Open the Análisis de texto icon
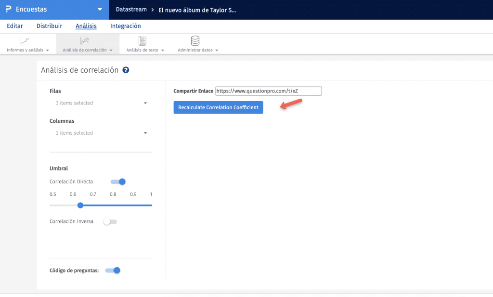Screen dimensions: 493x297 point(143,41)
